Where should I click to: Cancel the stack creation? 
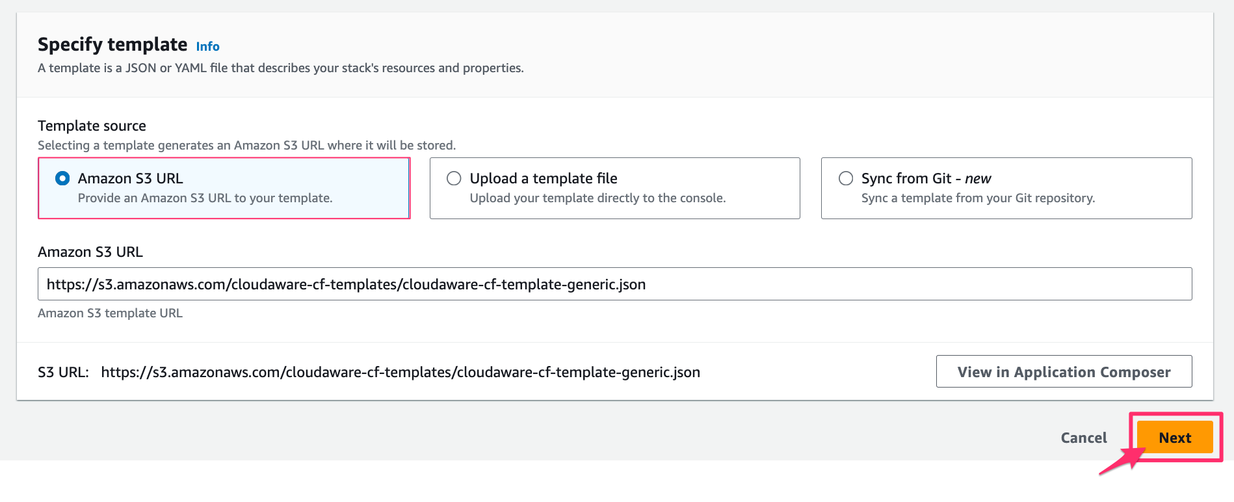[x=1083, y=437]
